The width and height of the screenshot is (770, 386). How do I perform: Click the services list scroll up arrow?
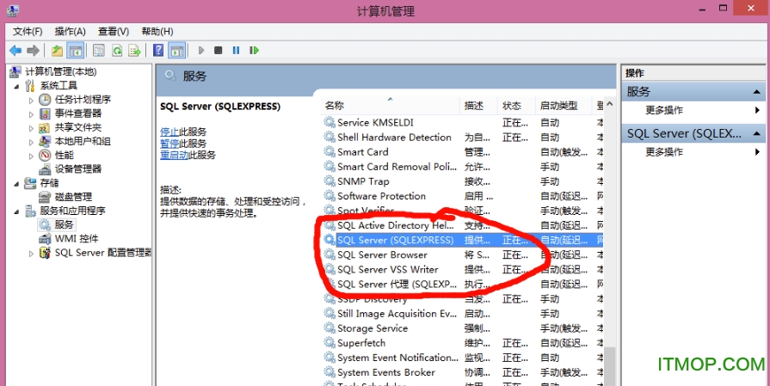609,105
